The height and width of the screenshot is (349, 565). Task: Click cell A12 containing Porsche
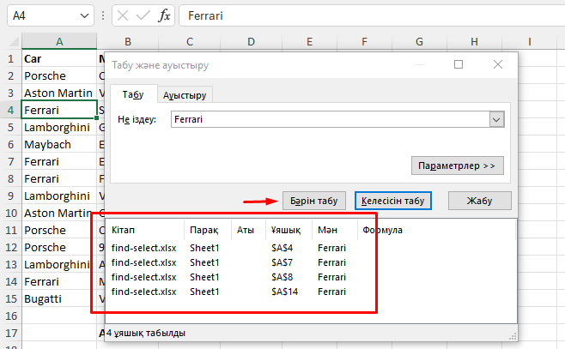59,248
